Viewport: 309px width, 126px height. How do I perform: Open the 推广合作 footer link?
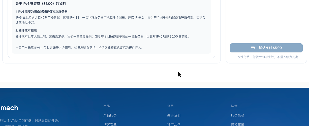(x=174, y=124)
